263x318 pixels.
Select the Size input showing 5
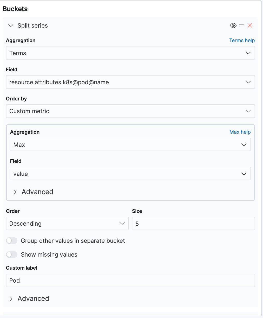193,223
